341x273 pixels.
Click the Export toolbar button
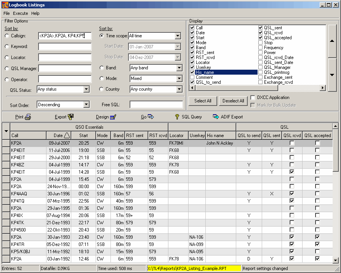pyautogui.click(x=64, y=117)
